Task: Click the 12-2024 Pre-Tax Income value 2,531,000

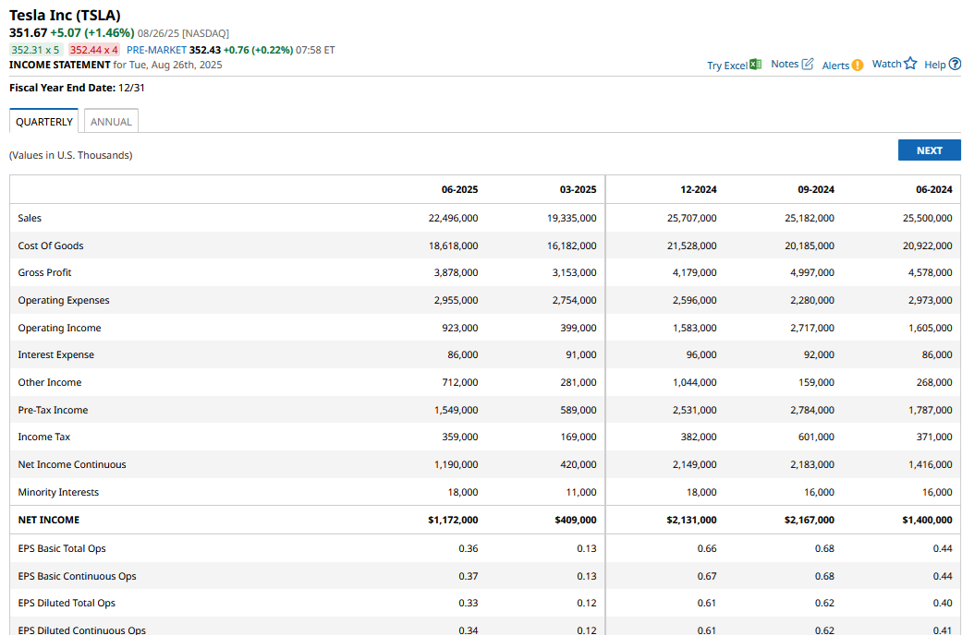Action: [x=695, y=410]
